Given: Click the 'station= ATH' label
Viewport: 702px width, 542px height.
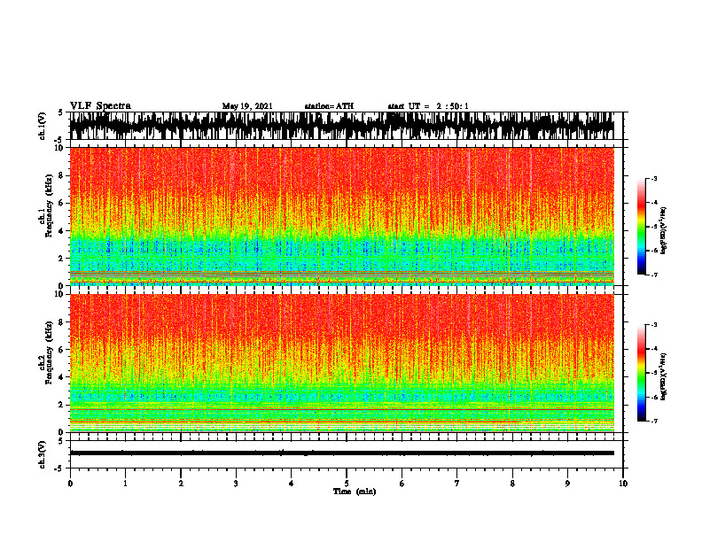Looking at the screenshot, I should click(329, 106).
